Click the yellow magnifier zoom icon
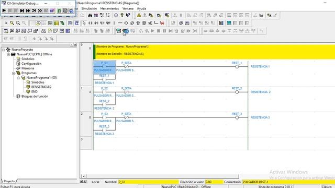 pos(12,23)
